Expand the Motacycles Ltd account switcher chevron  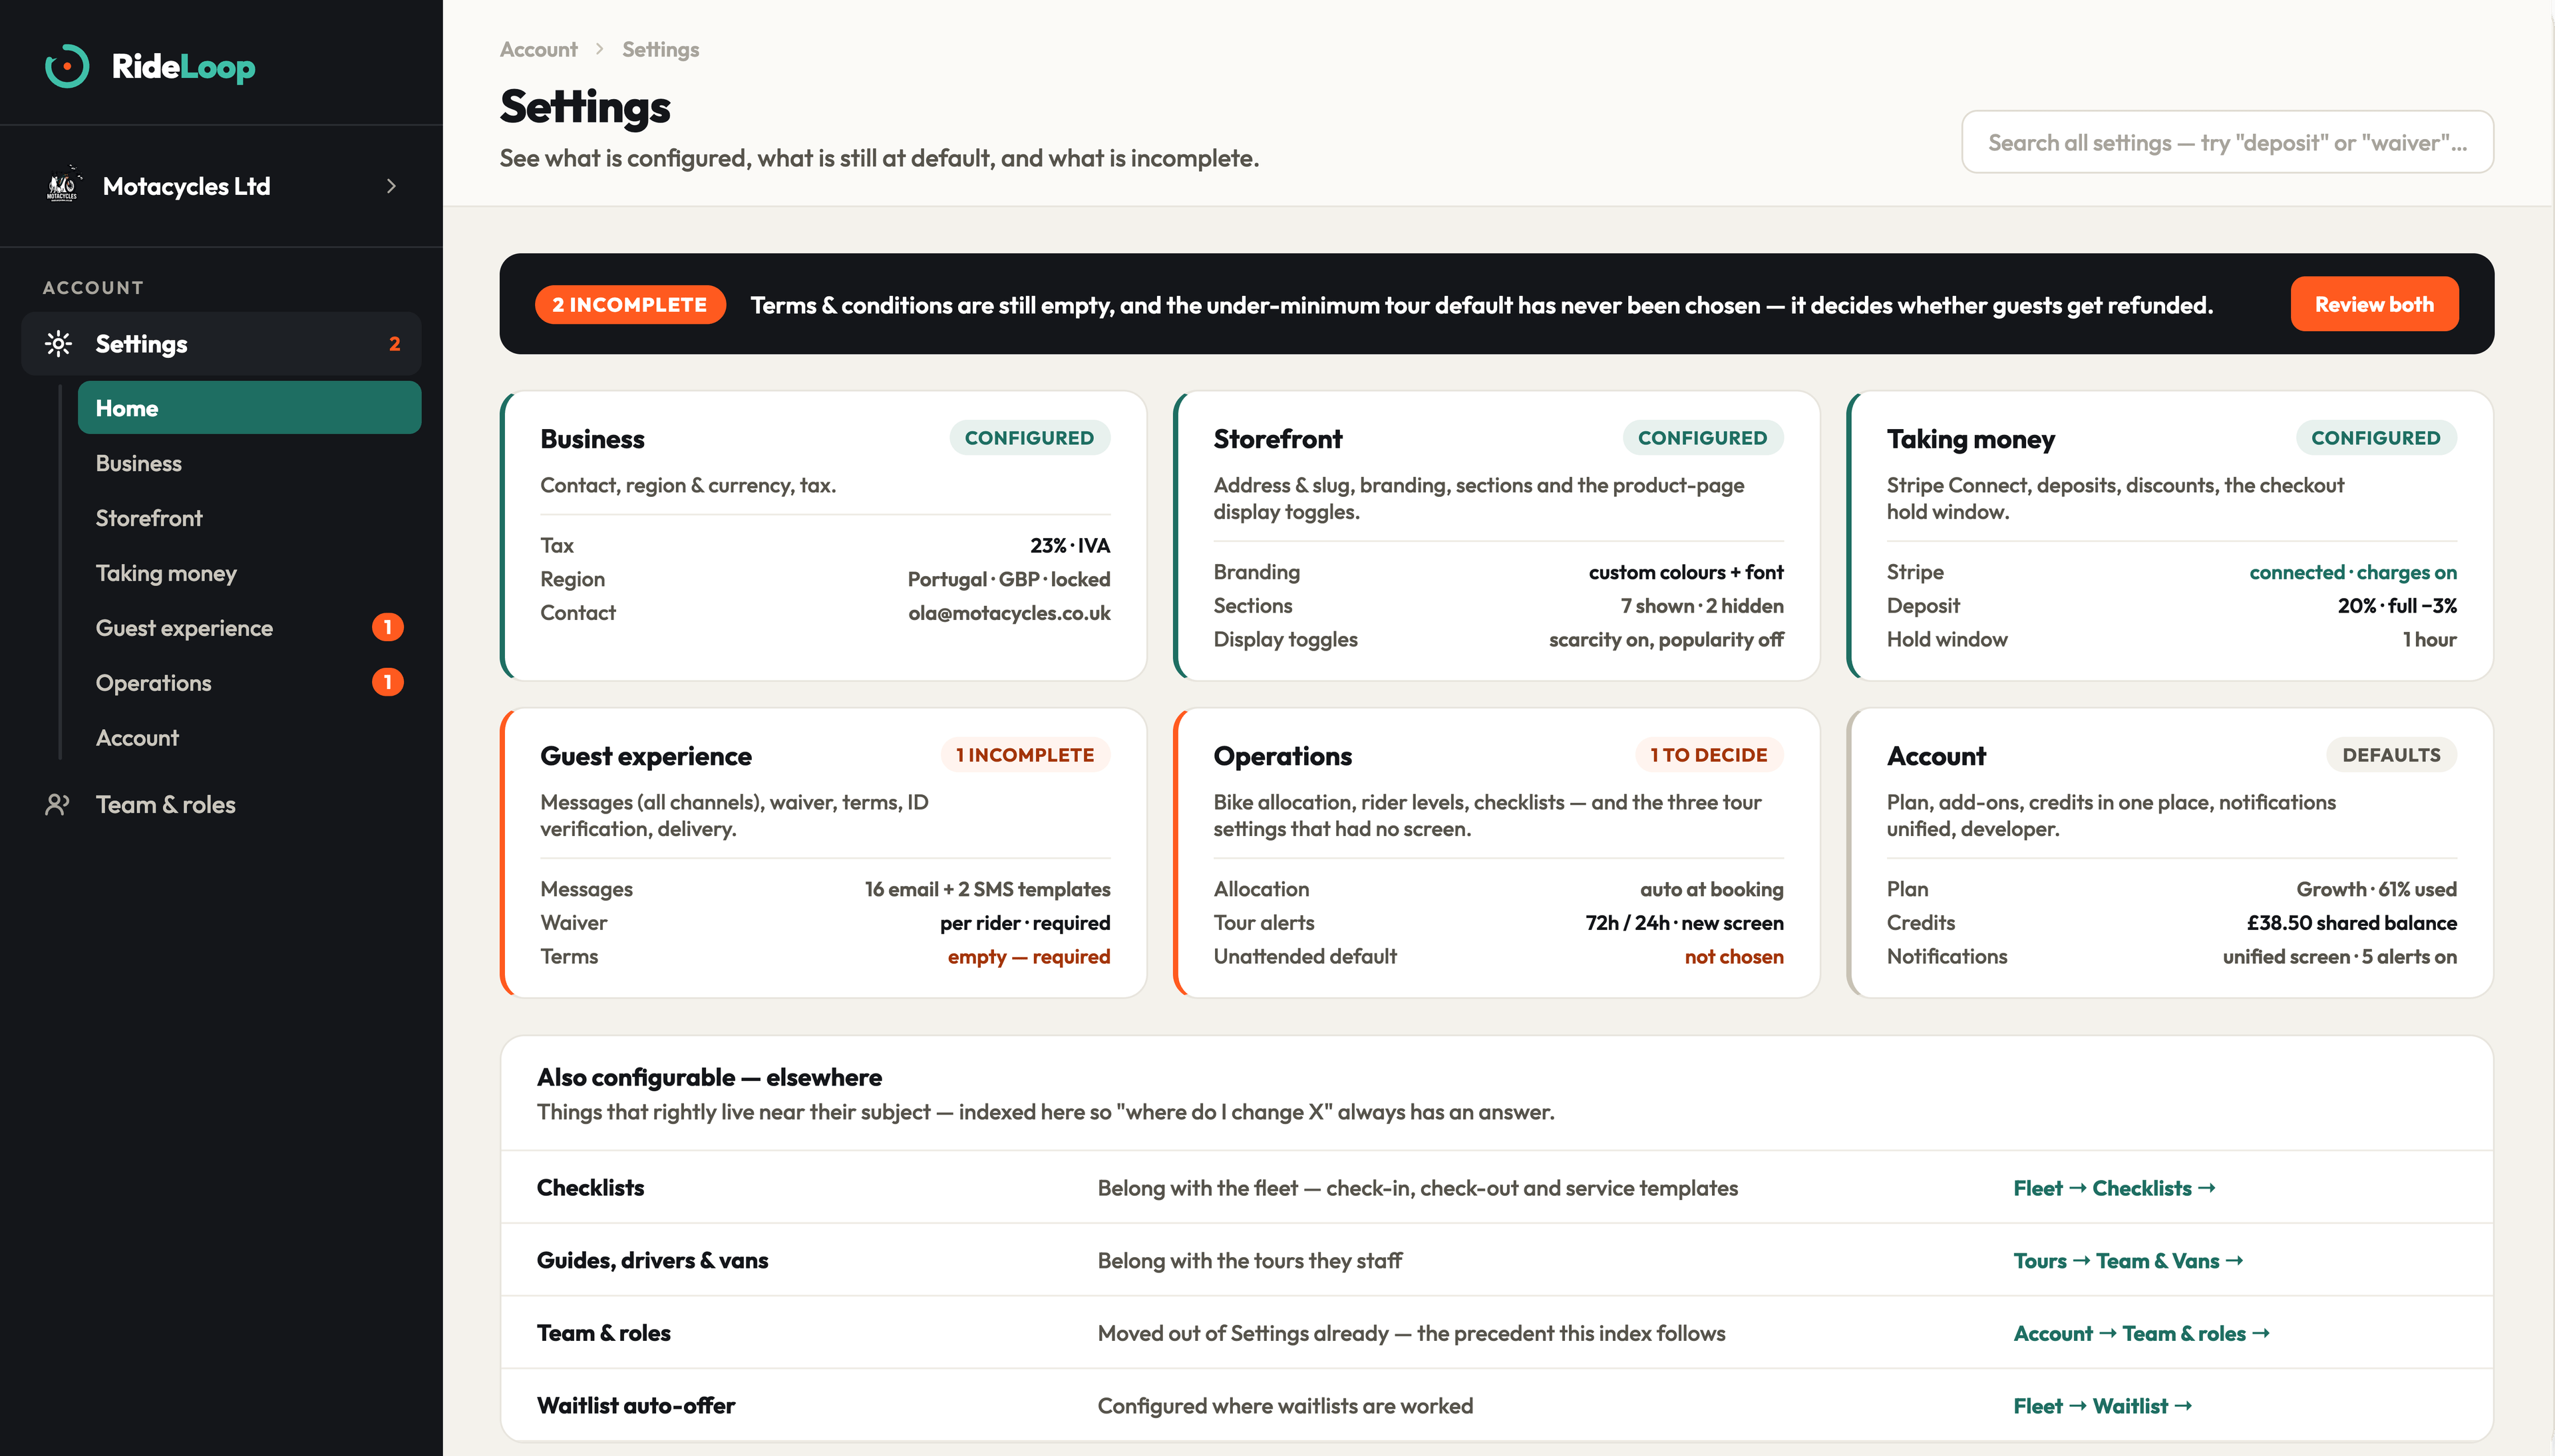391,186
